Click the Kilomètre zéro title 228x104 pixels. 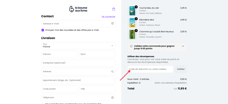(x=146, y=20)
